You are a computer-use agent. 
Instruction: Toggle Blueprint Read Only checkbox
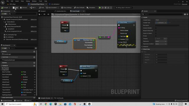click(x=156, y=31)
